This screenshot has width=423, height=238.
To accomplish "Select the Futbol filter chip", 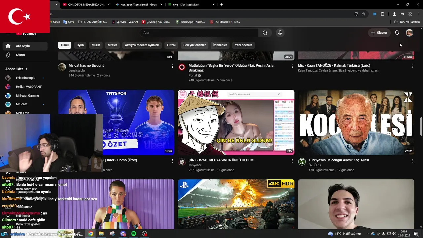I will click(171, 45).
